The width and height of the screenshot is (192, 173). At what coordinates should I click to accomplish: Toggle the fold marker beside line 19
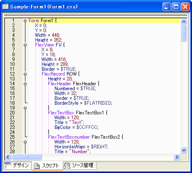click(x=25, y=108)
